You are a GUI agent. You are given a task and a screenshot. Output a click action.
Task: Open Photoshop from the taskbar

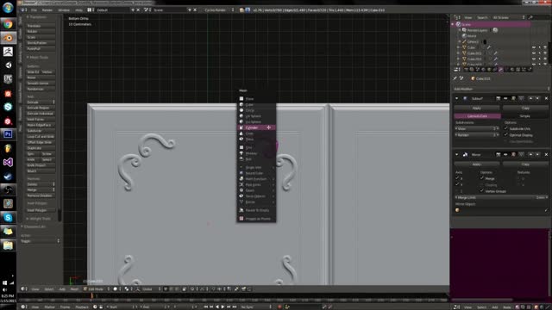point(8,134)
